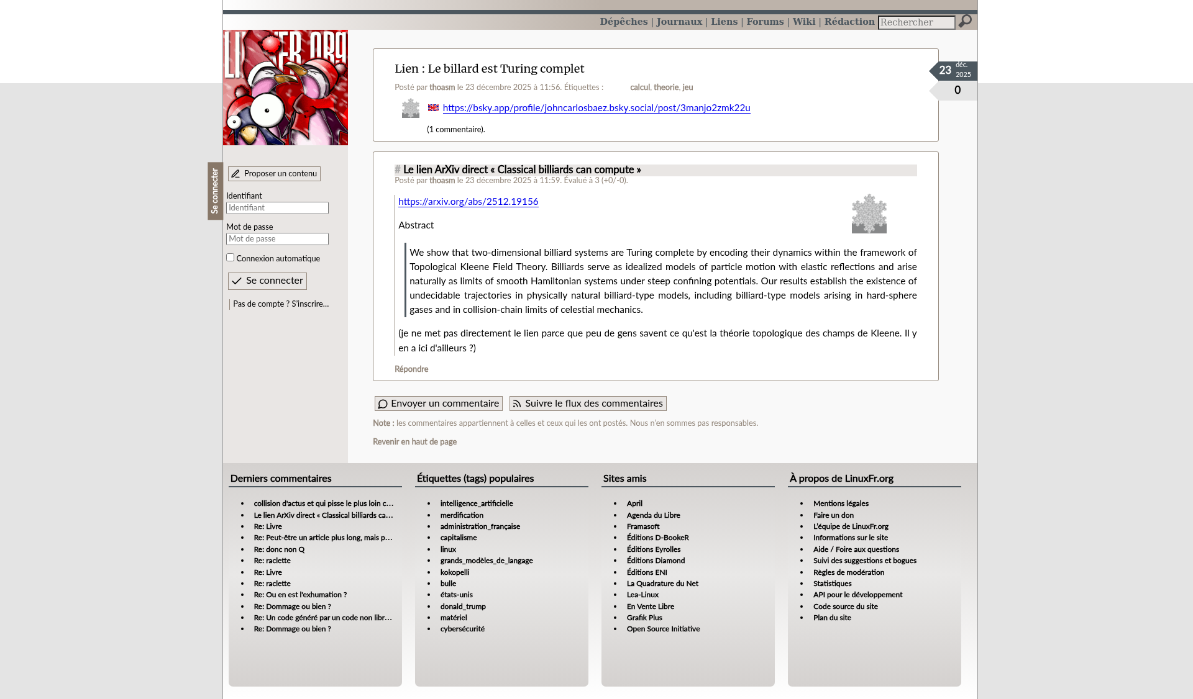The image size is (1193, 699).
Task: Focus the Rechercher search box
Action: click(916, 22)
